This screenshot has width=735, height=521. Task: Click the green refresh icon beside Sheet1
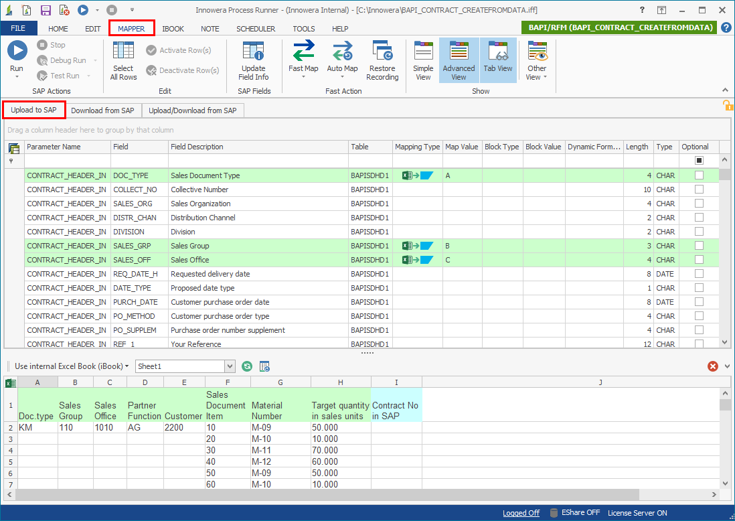pyautogui.click(x=247, y=366)
